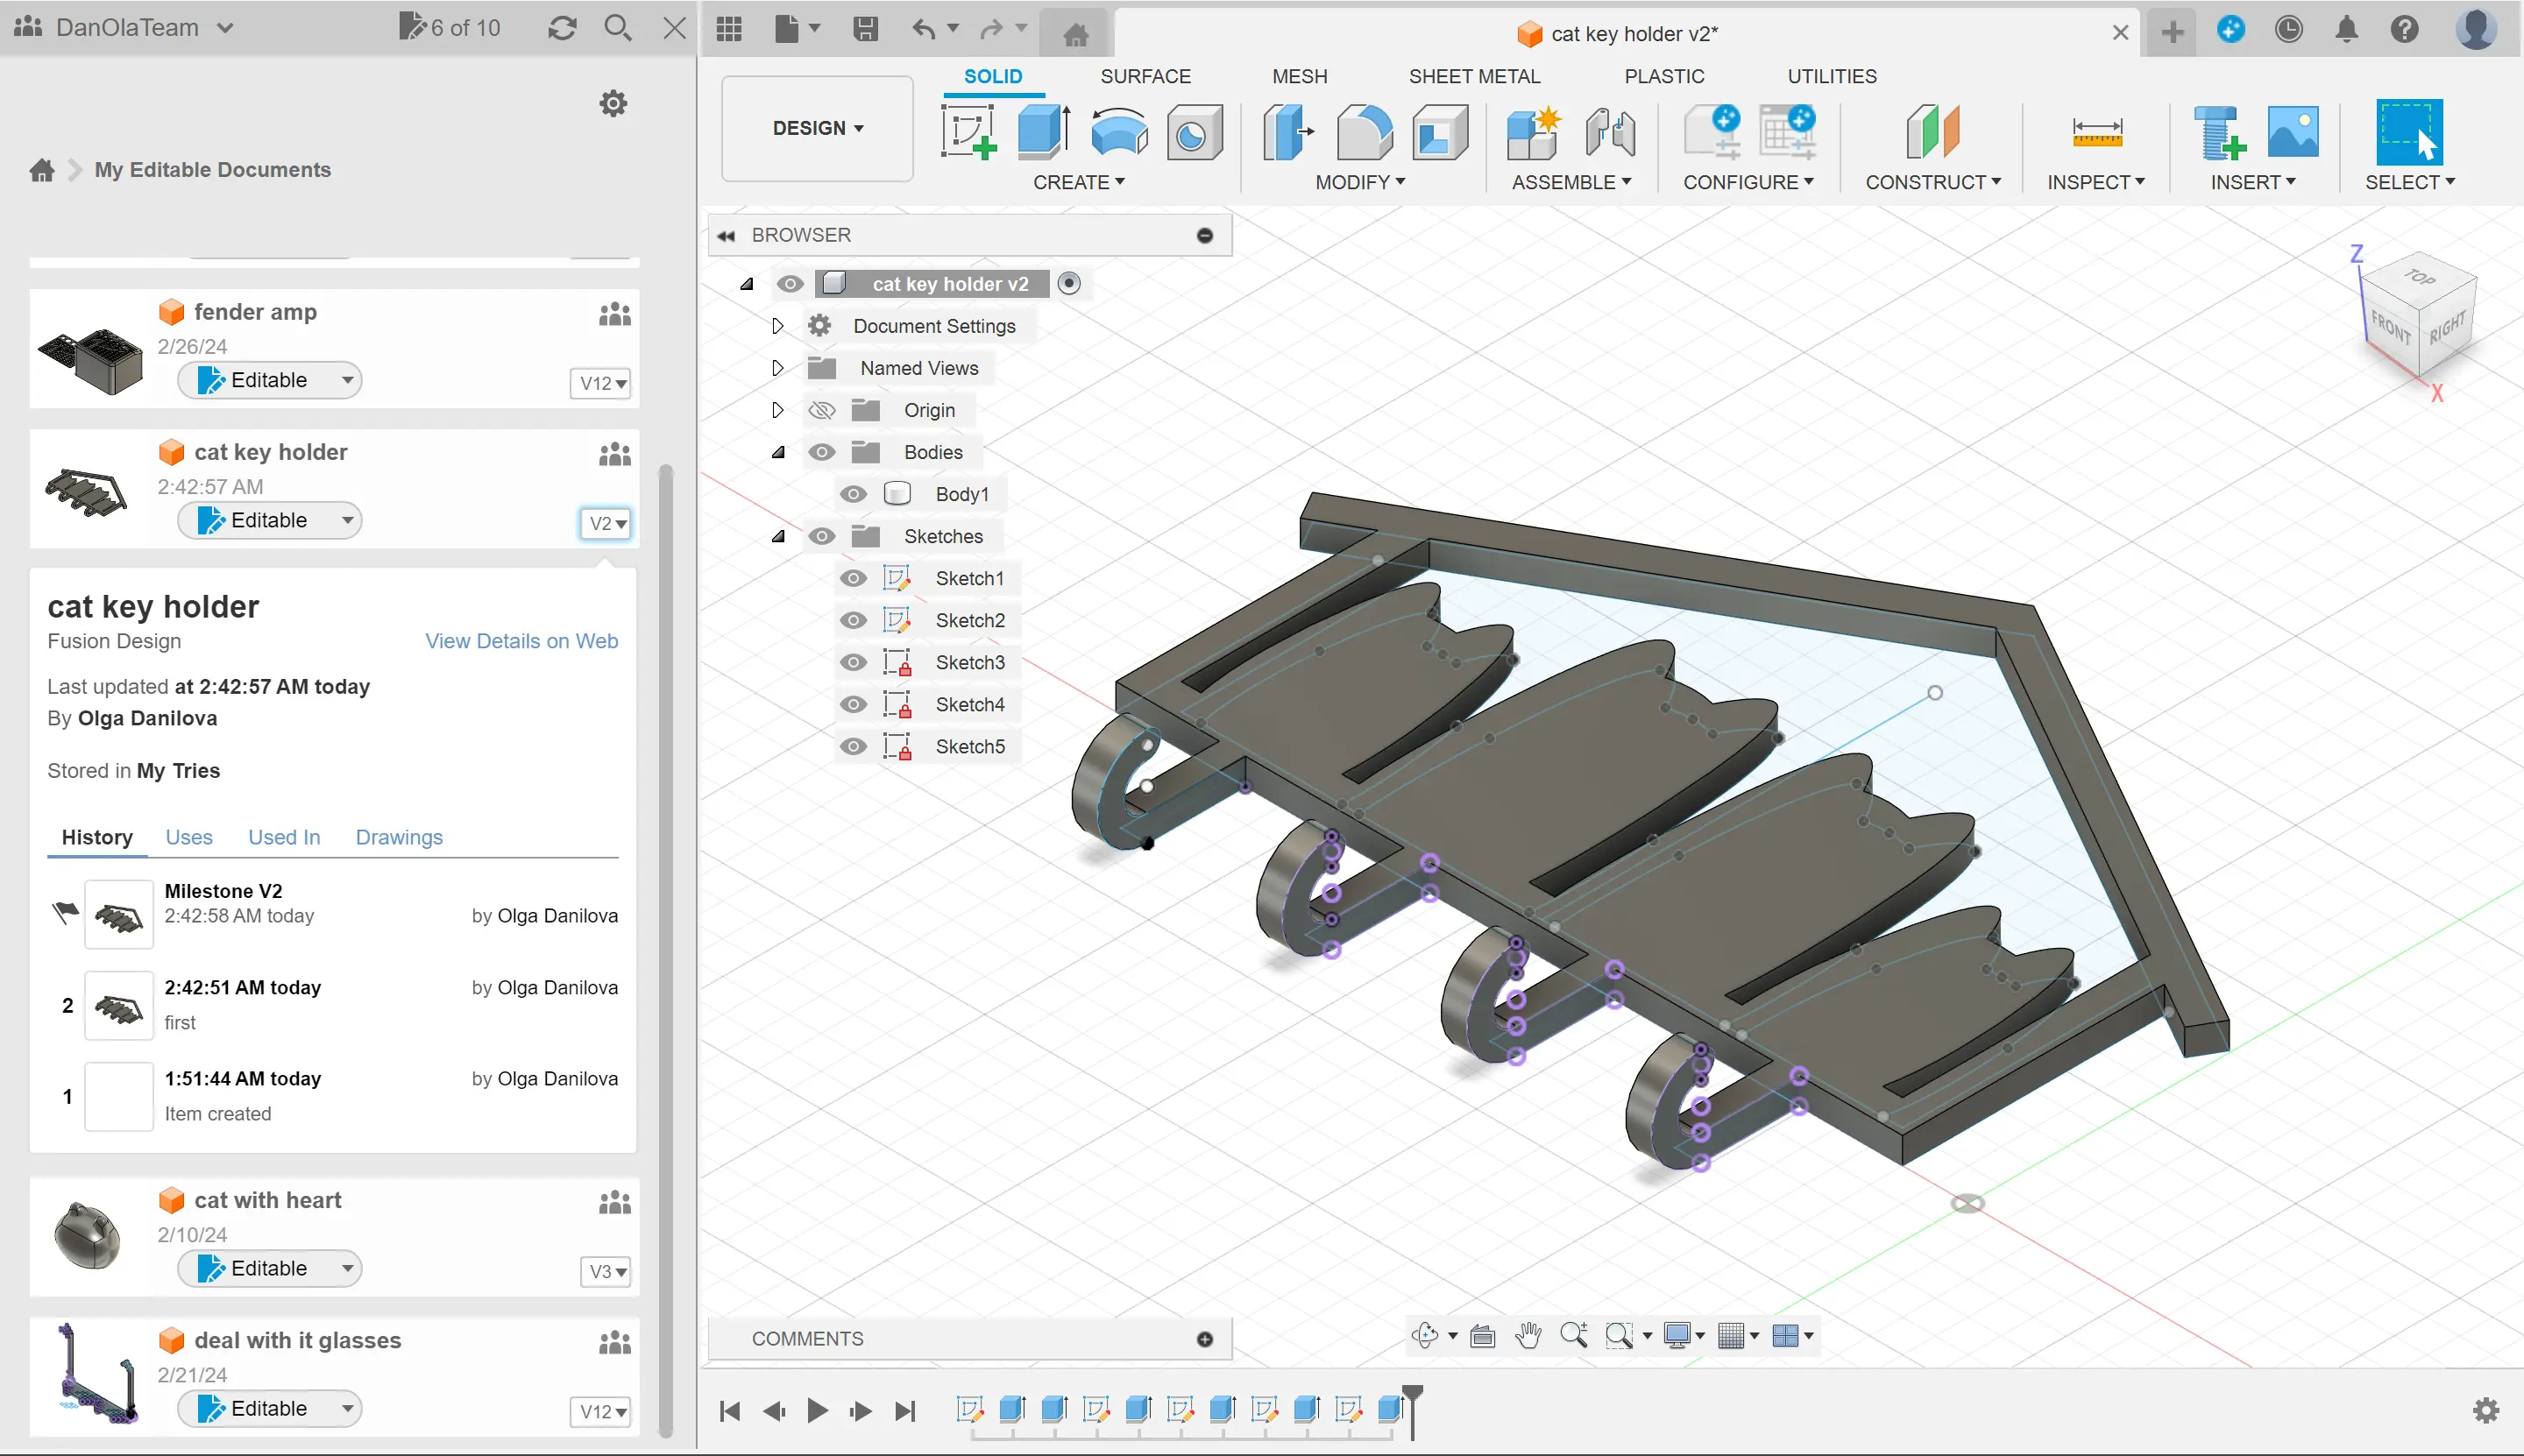Screen dimensions: 2524x1456
Task: Click the Insert fastener icon
Action: tap(2220, 132)
